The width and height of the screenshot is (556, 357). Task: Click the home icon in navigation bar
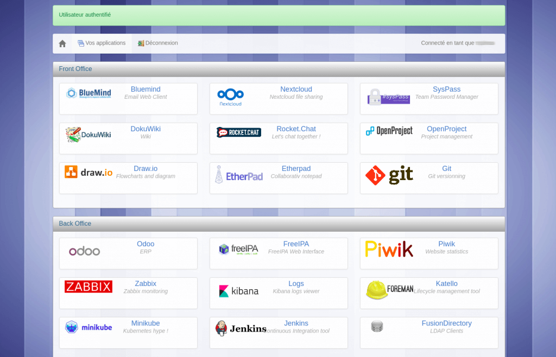[62, 43]
